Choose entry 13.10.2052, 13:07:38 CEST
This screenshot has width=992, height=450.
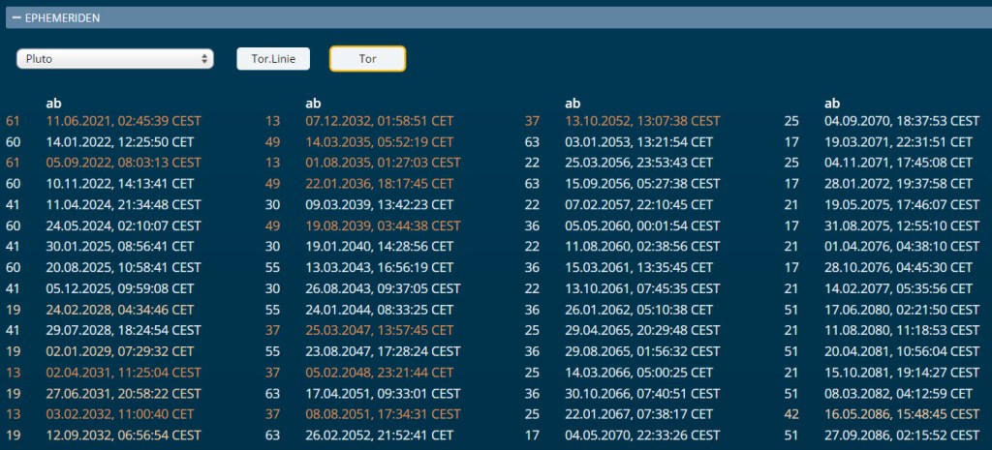click(642, 121)
